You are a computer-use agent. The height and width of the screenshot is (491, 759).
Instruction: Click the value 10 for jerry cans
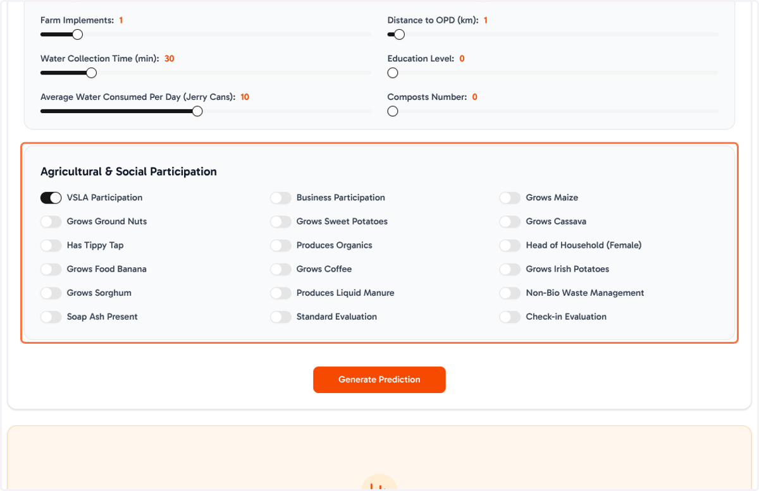[x=245, y=97]
